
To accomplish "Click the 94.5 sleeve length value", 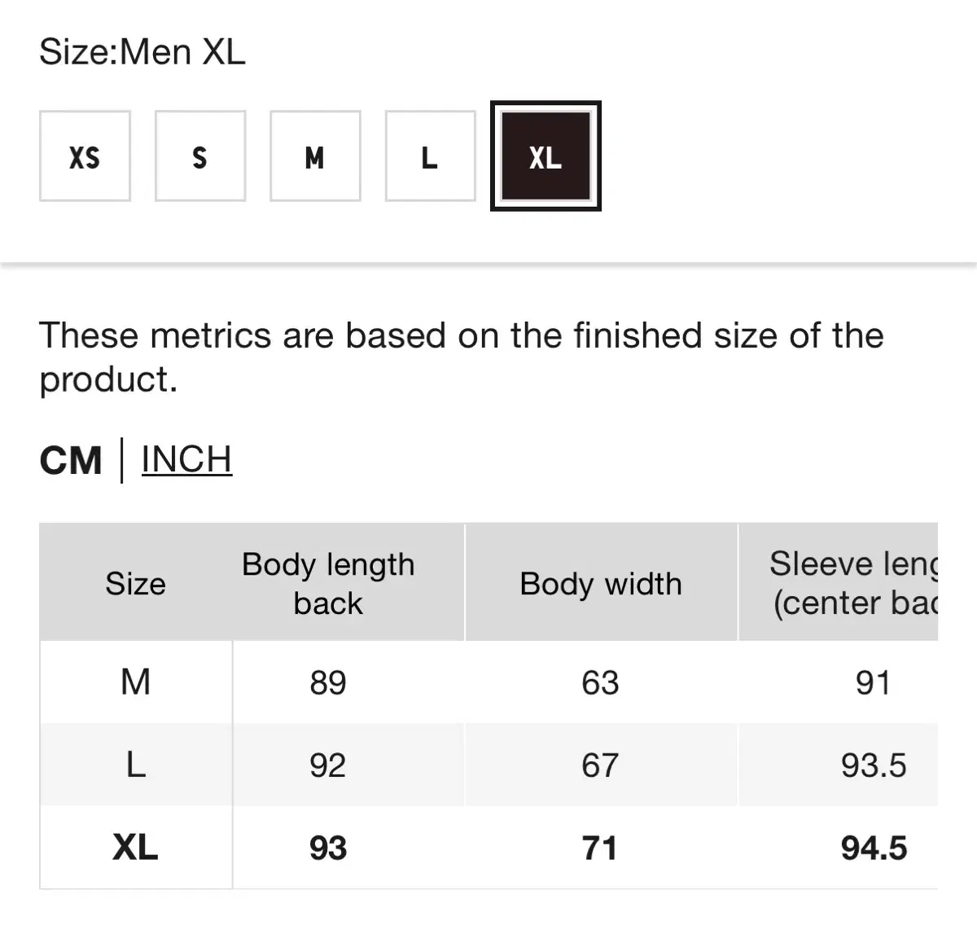I will [x=874, y=848].
